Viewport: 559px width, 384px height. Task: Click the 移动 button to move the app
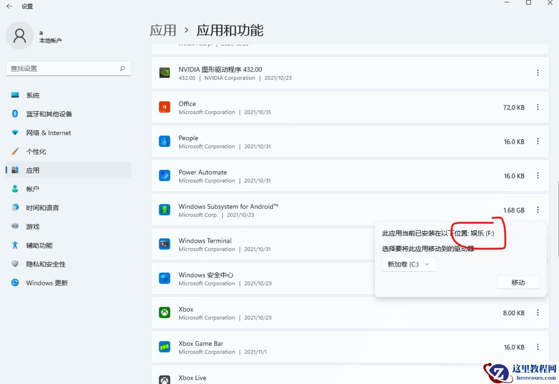click(518, 282)
